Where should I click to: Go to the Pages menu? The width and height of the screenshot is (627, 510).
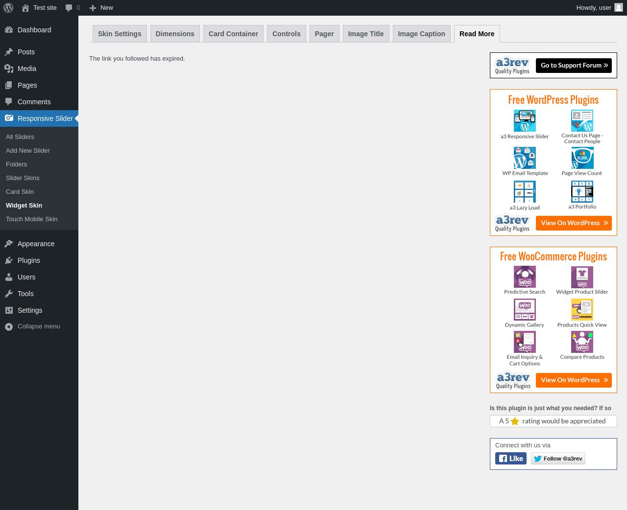(39, 85)
